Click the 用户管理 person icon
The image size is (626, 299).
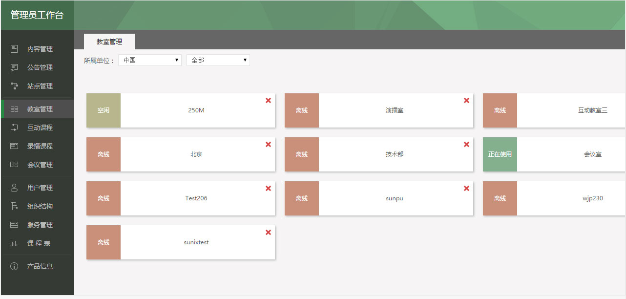tap(14, 188)
